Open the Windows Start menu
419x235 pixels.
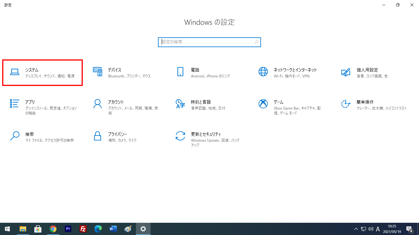click(x=7, y=229)
